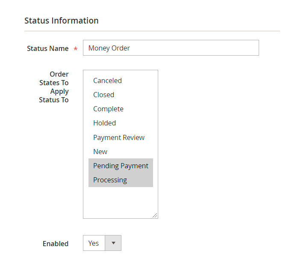Open the Enabled dropdown arrow

(x=113, y=243)
